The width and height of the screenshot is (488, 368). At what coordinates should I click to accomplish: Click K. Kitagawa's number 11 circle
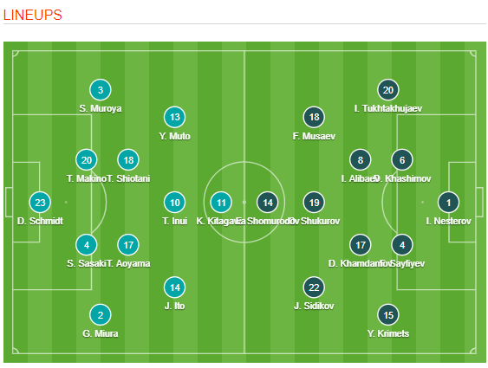221,203
